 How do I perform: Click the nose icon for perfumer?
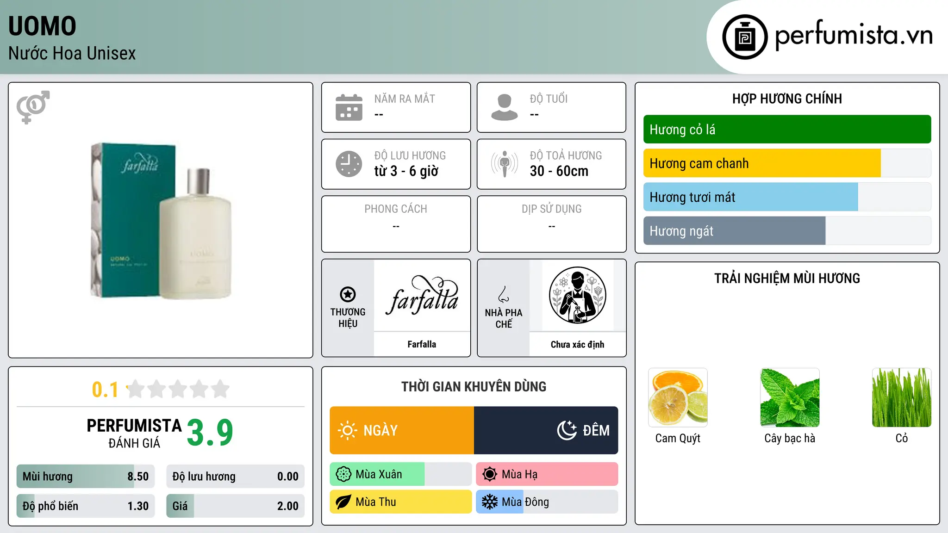504,294
